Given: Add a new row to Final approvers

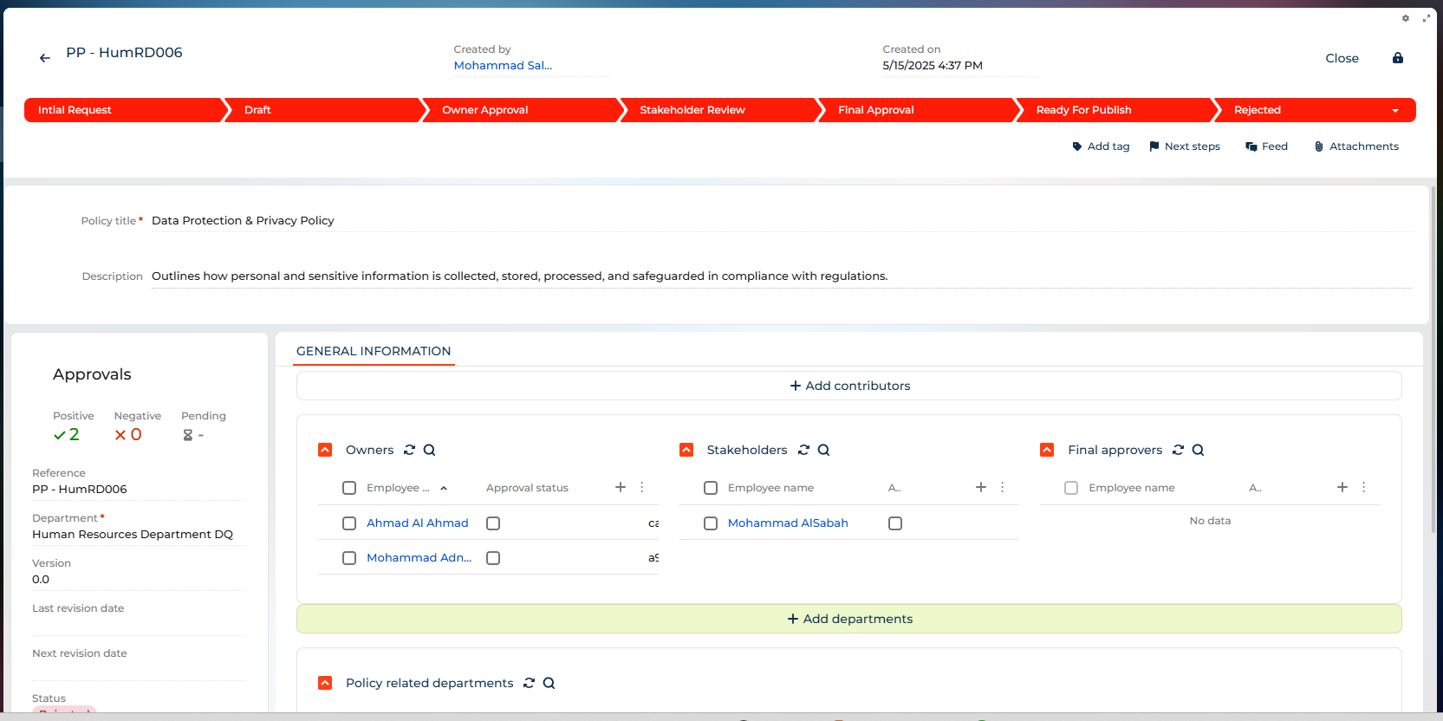Looking at the screenshot, I should click(x=1342, y=487).
